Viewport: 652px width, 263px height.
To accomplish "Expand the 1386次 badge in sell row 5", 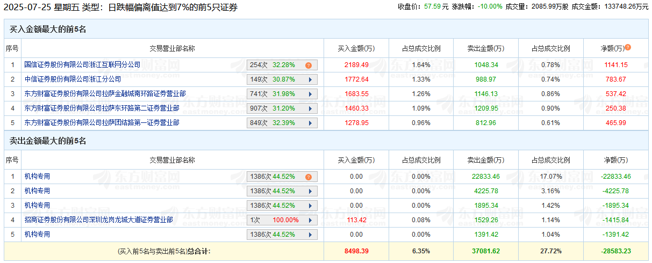I will (x=310, y=235).
